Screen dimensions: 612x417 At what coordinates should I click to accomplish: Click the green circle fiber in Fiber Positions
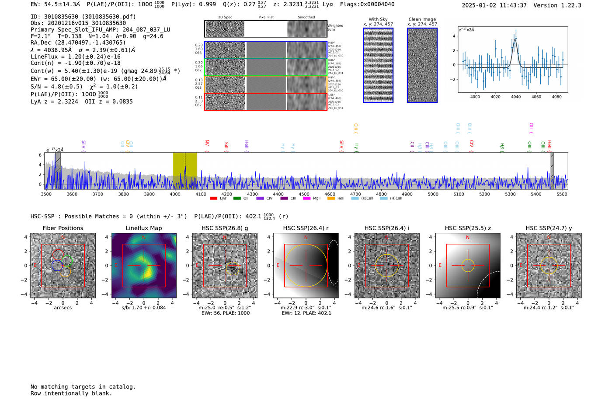(66, 261)
